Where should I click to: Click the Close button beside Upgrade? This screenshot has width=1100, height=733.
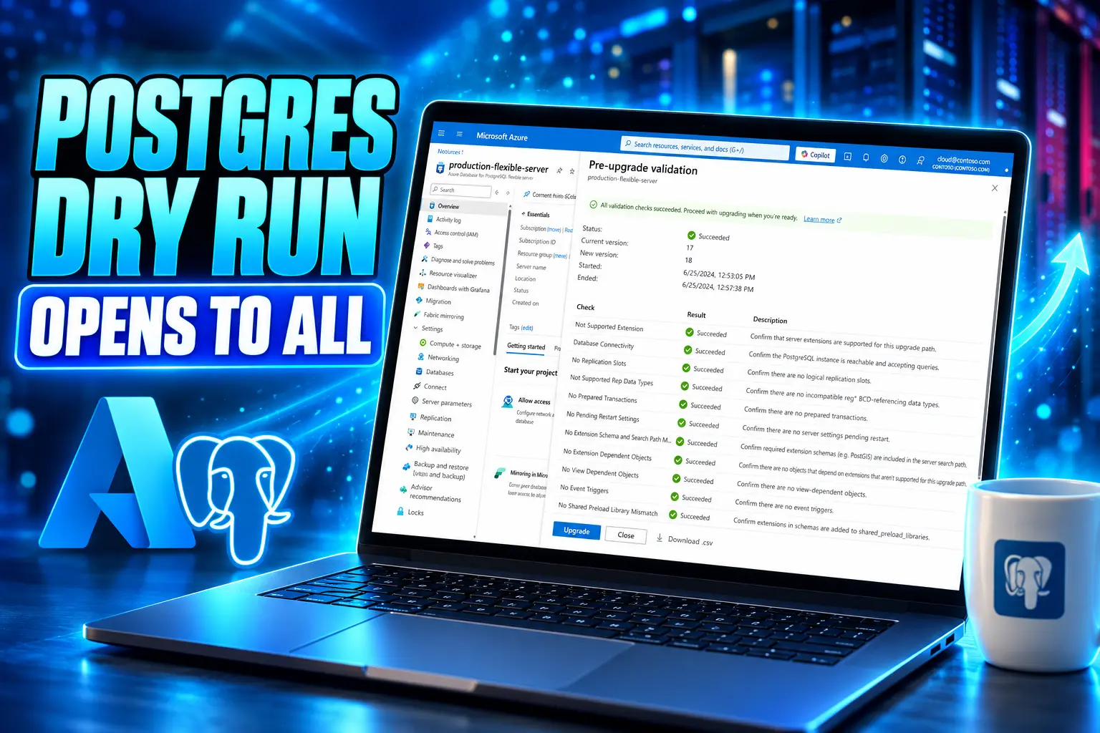pyautogui.click(x=626, y=535)
